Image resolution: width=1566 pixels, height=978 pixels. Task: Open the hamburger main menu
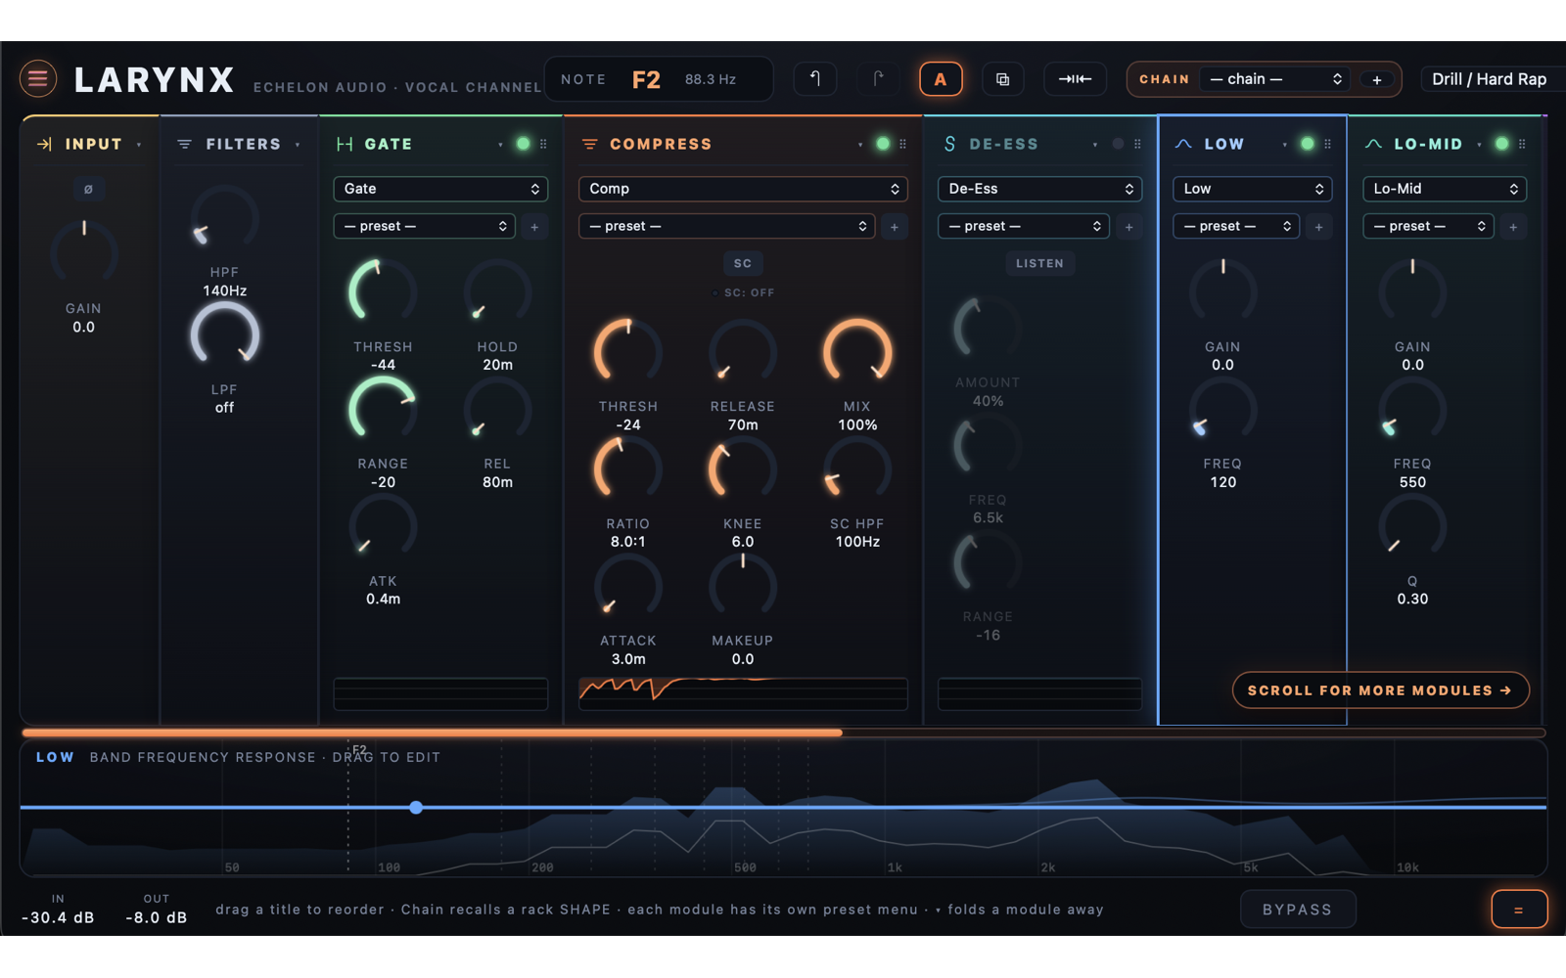tap(38, 79)
